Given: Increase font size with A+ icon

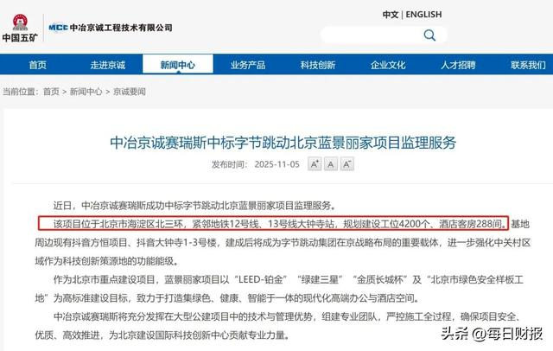Looking at the screenshot, I should pos(315,164).
